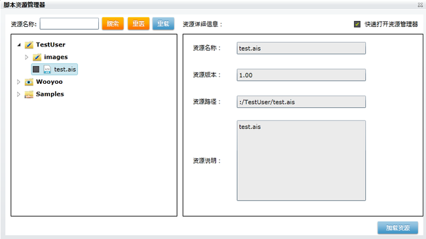Select the Wooyoo tree label

pos(49,82)
